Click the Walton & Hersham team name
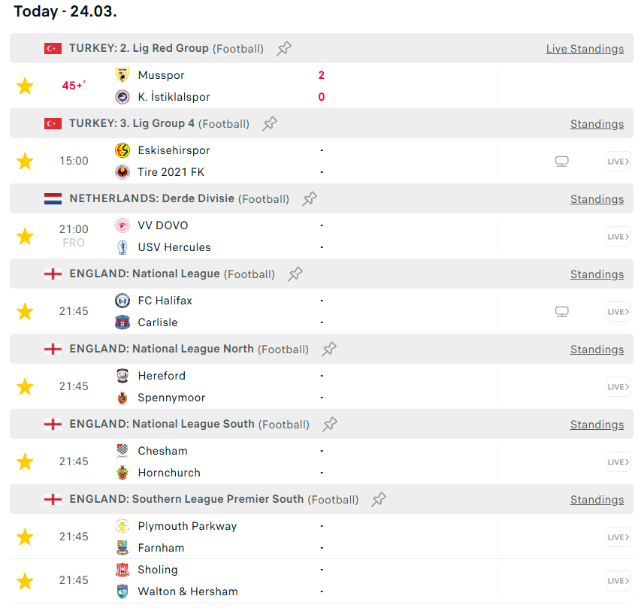Image resolution: width=641 pixels, height=614 pixels. [188, 591]
